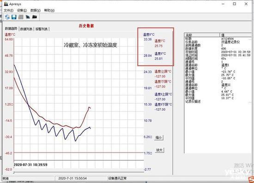
Task: Click the 温度II下限°C legend label
Action: click(x=163, y=104)
